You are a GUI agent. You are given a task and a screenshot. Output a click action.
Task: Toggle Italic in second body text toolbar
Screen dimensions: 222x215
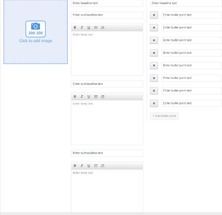click(82, 97)
